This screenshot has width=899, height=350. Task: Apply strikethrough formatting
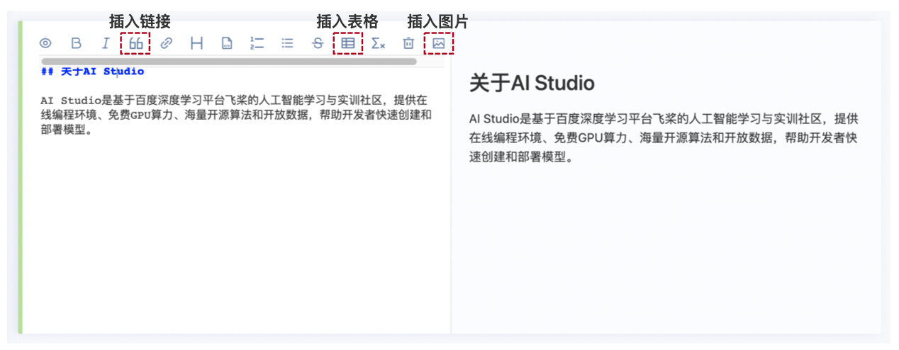pos(318,43)
